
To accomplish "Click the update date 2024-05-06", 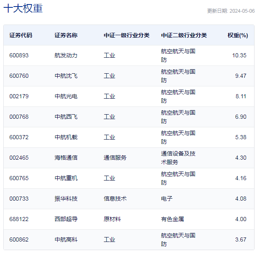I will click(x=242, y=11).
